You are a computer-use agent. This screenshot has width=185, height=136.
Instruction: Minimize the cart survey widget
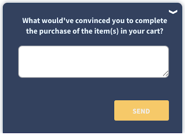pyautogui.click(x=173, y=12)
